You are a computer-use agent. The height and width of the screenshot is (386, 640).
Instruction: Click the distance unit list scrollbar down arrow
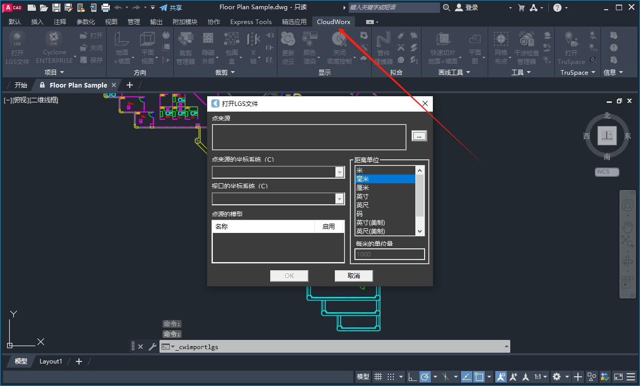coord(420,231)
